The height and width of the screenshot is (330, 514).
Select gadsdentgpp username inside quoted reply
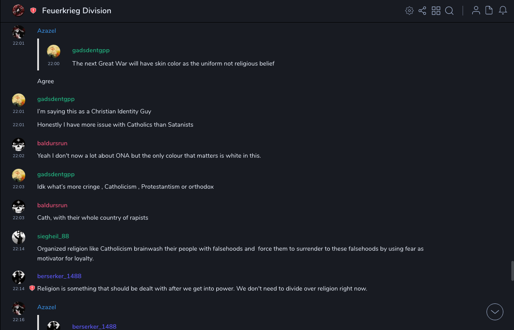tap(91, 50)
